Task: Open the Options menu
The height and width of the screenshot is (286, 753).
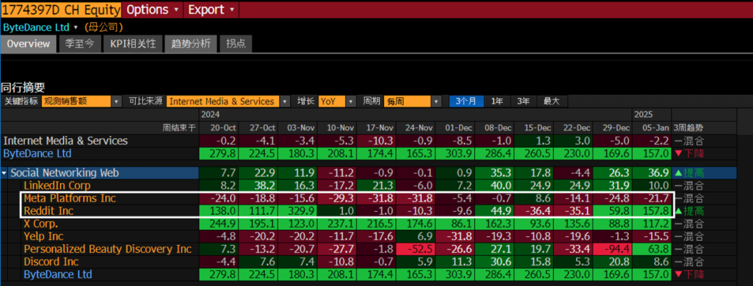Action: click(x=152, y=10)
